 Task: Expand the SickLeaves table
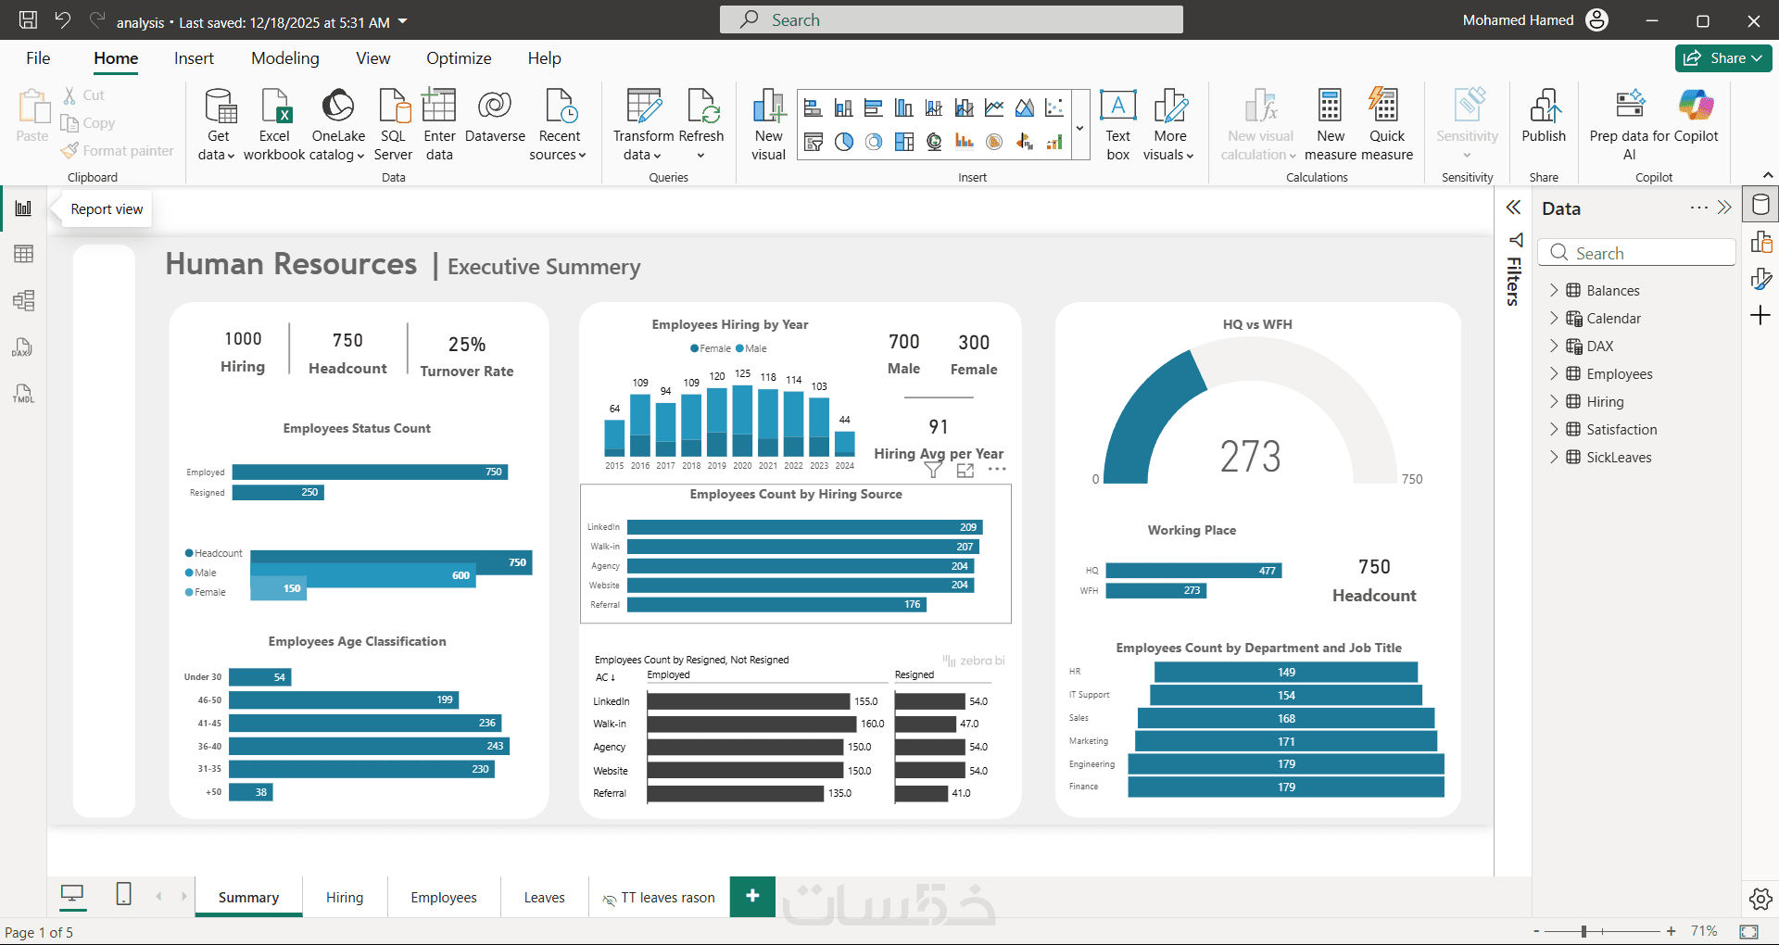1554,458
